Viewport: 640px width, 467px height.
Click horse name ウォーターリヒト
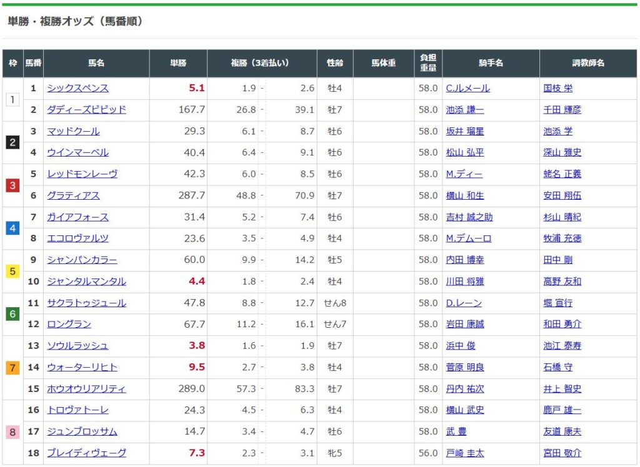[x=82, y=367]
